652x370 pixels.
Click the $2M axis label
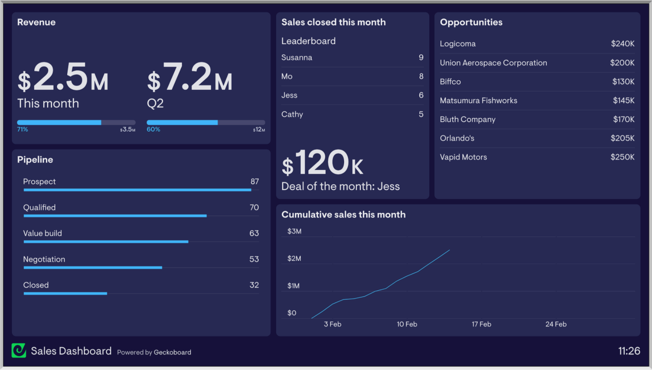(295, 258)
